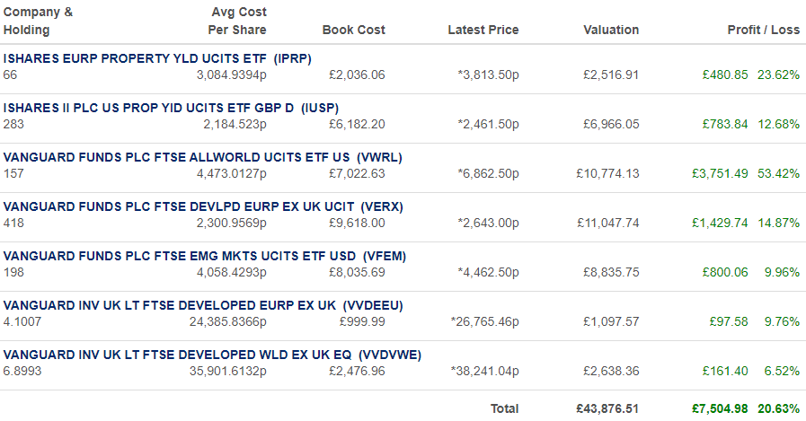Click the Company & Holding column header
806x421 pixels.
tap(38, 21)
